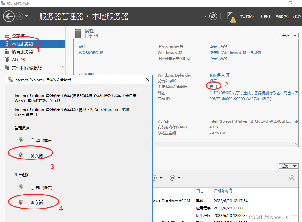This screenshot has width=302, height=222.
Task: Click the 2022/6/20 12:17:54 event row
Action: tap(225, 201)
